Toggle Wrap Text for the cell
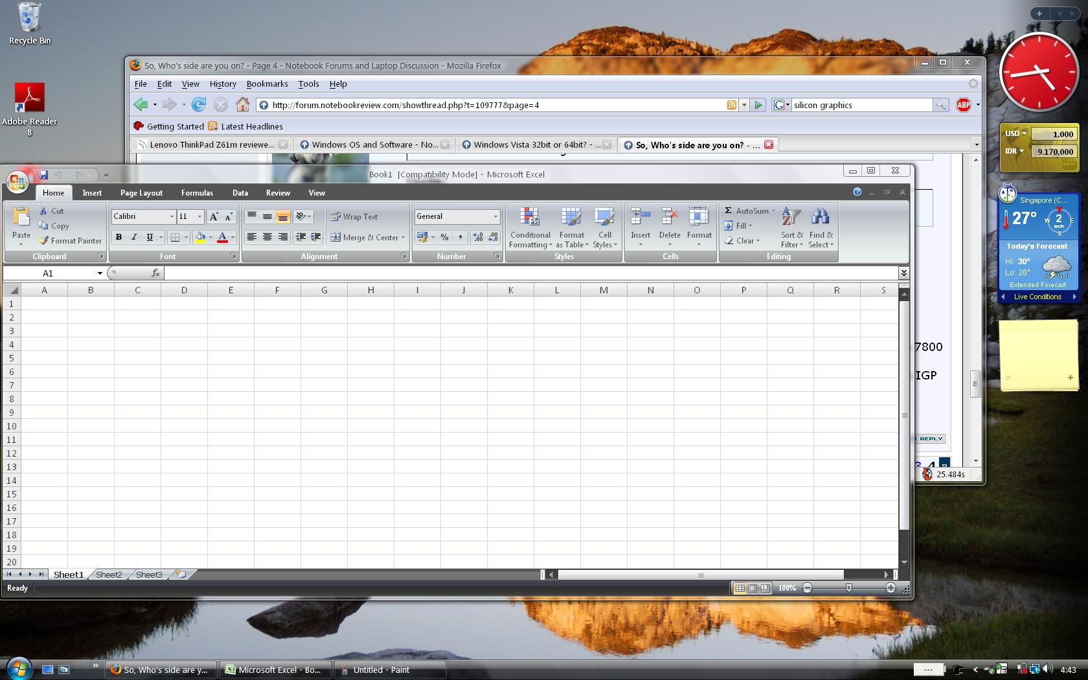1088x680 pixels. [x=354, y=217]
